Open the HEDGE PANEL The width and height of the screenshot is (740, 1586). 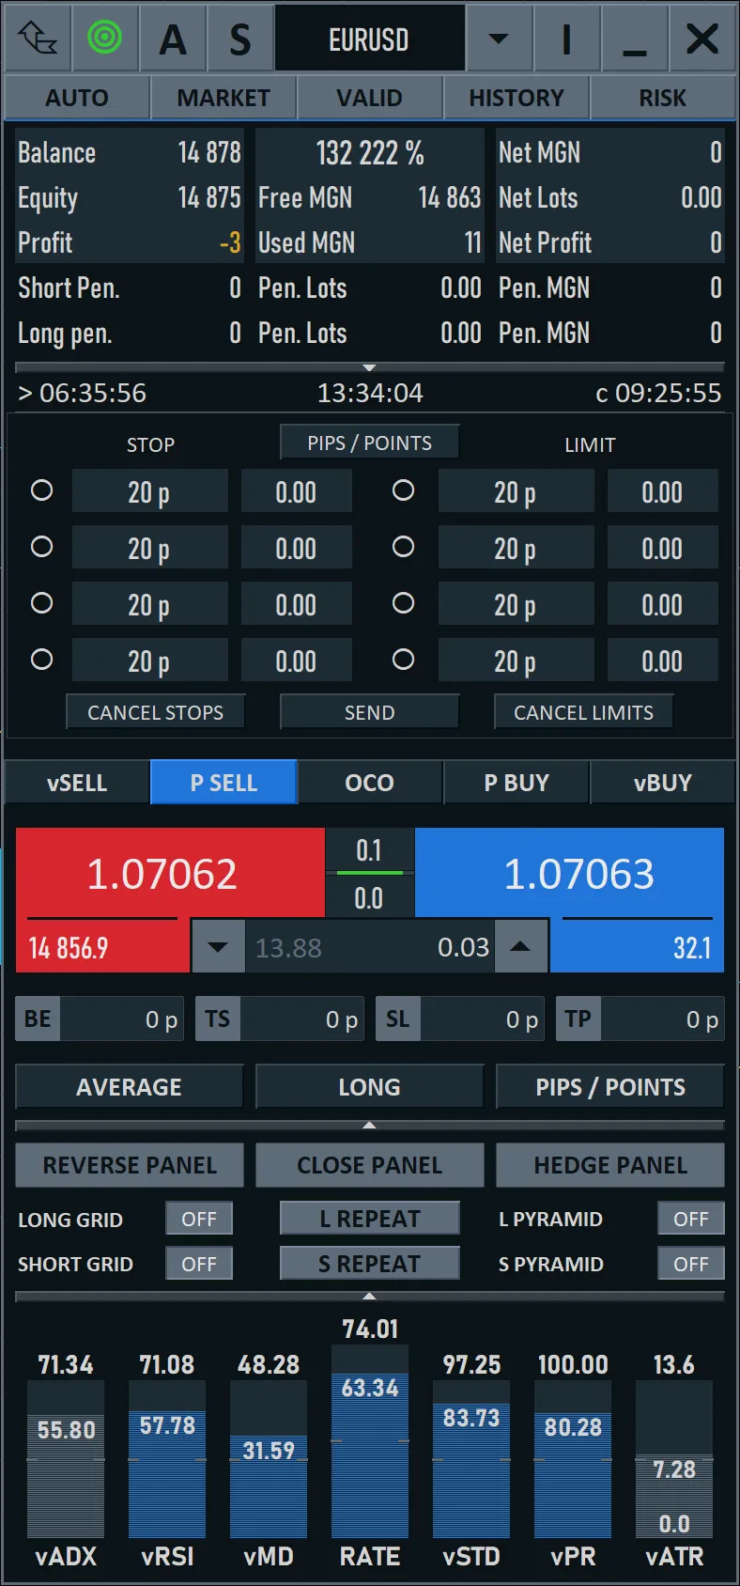(x=610, y=1165)
